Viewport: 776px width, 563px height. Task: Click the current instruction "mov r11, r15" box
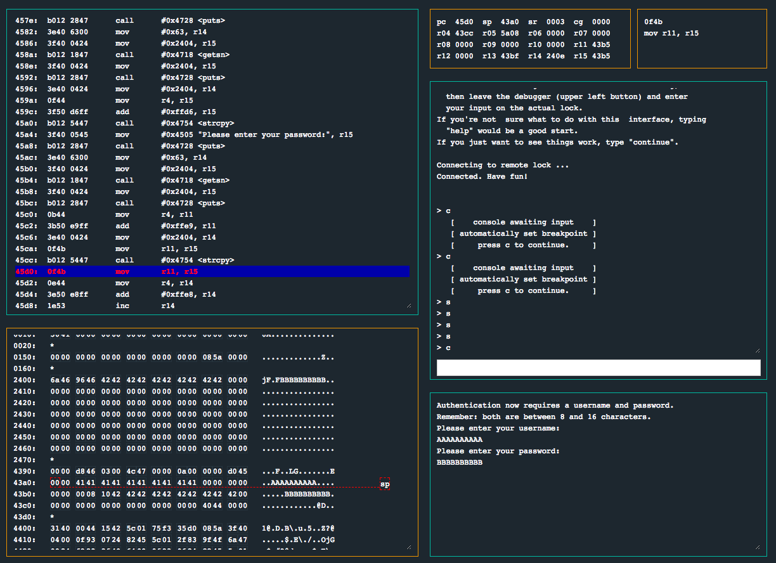(x=701, y=38)
